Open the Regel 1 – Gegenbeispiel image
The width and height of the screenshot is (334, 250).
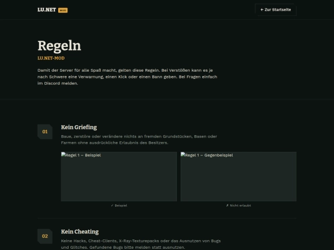tap(238, 177)
